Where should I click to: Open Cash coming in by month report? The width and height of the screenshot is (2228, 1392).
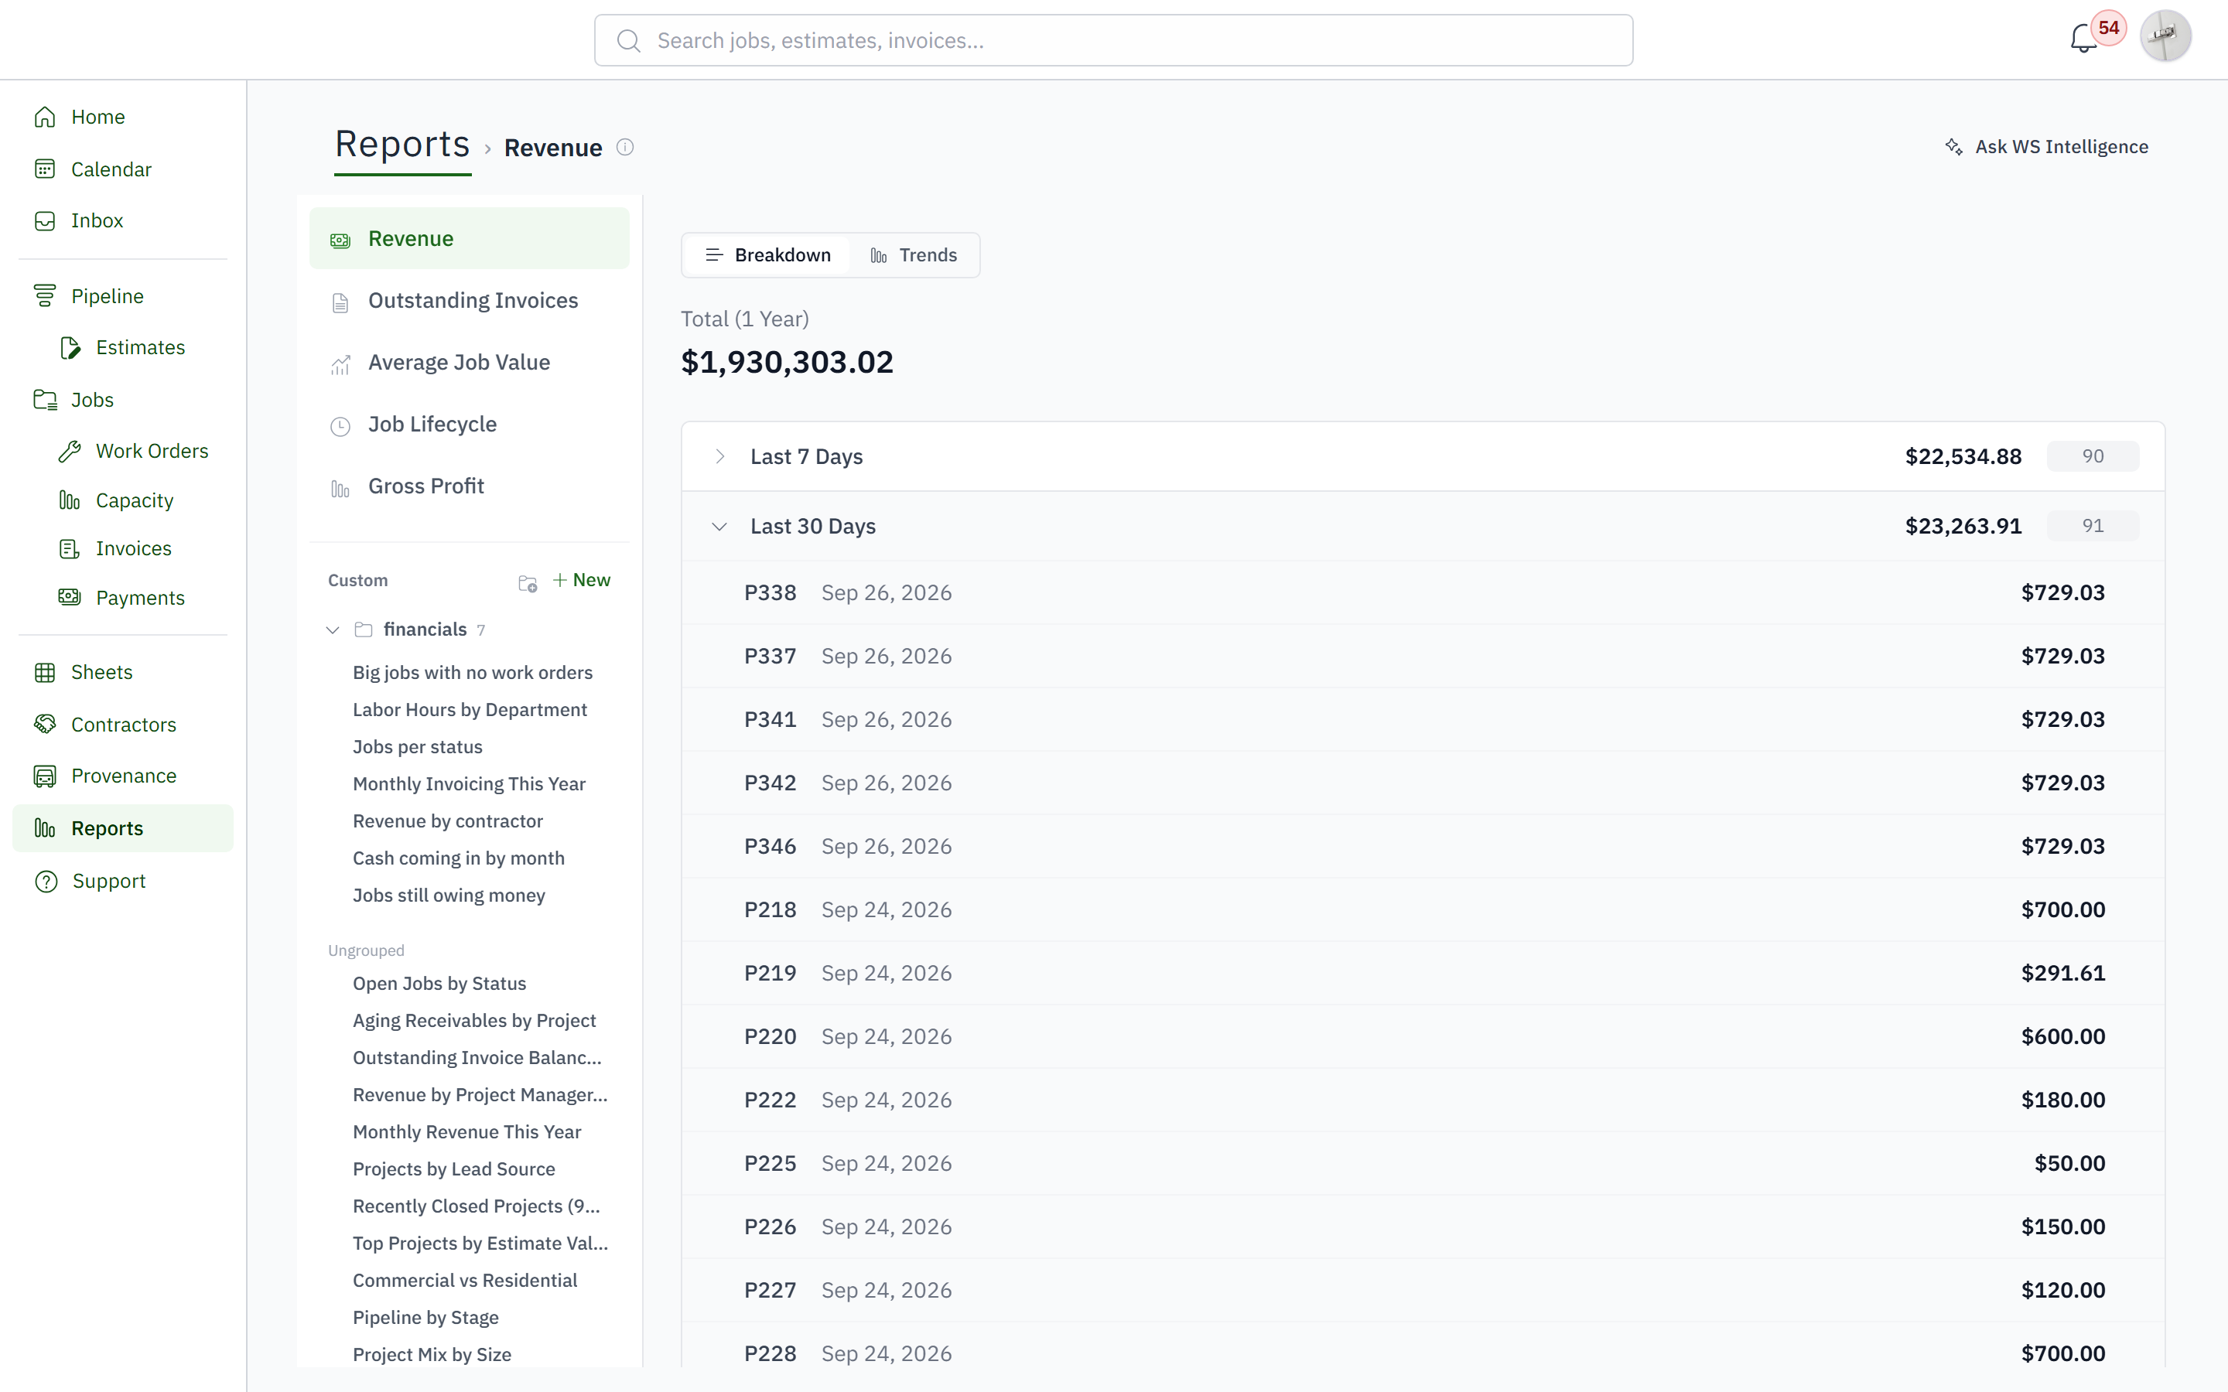click(x=459, y=858)
